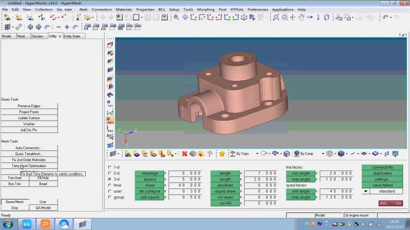Open the shaded elements cube dropdown arrow
This screenshot has height=230, width=410.
347,154
